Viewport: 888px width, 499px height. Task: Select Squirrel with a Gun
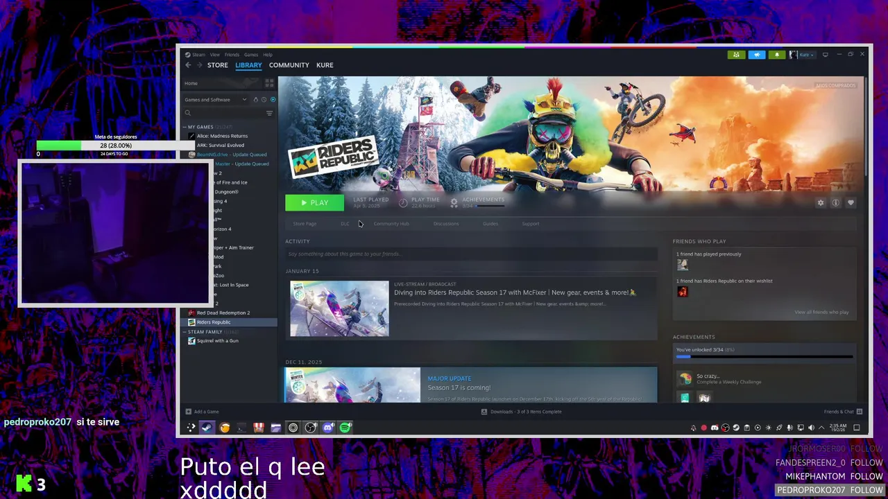tap(218, 341)
